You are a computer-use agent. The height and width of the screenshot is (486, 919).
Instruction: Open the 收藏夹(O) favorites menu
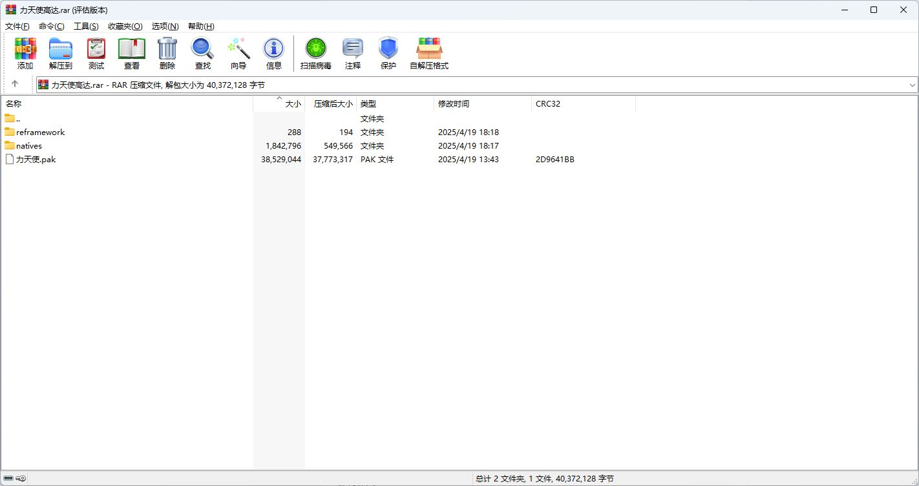pyautogui.click(x=125, y=26)
